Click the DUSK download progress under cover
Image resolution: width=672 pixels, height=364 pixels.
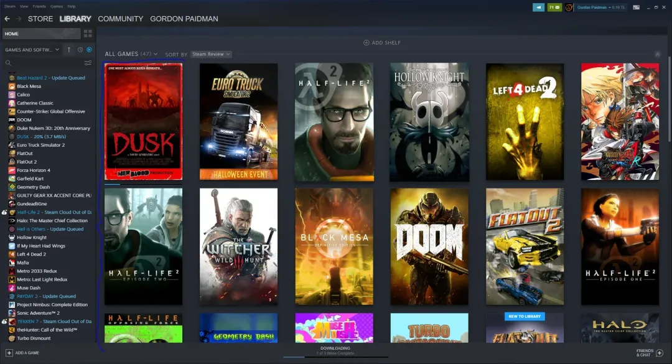click(x=143, y=184)
